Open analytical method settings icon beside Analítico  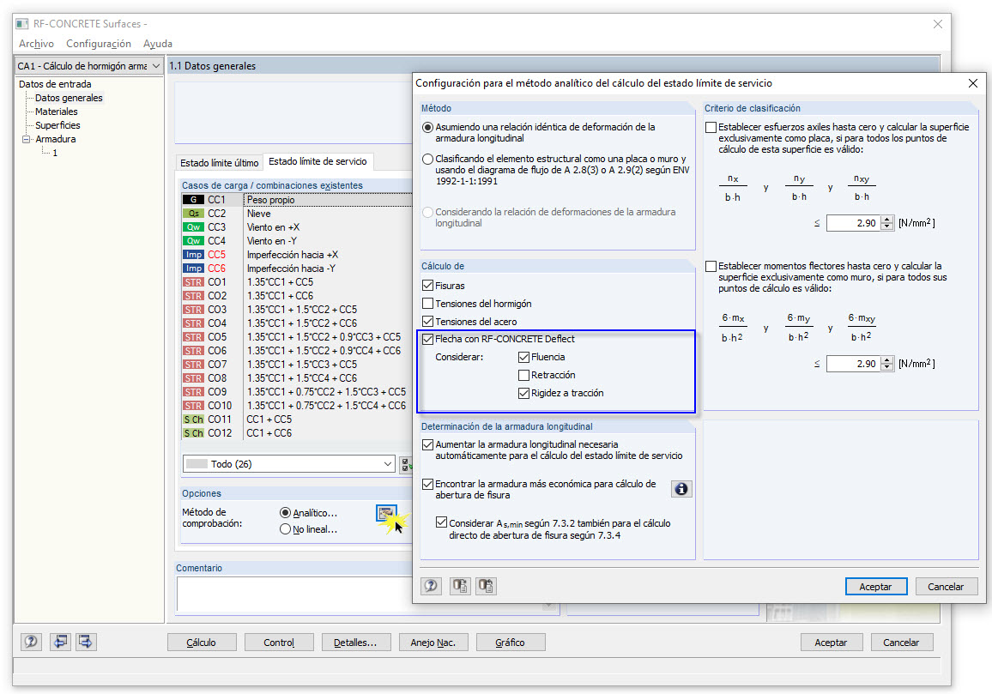click(386, 513)
